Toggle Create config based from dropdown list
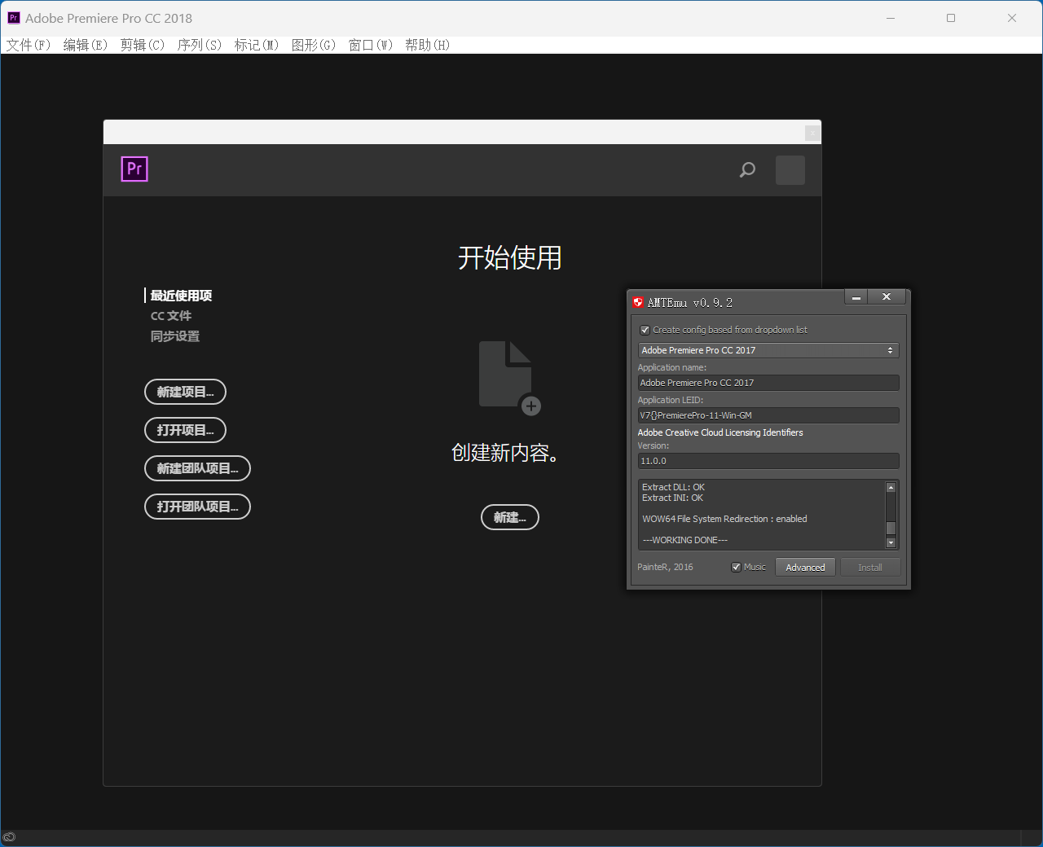Image resolution: width=1043 pixels, height=847 pixels. coord(645,330)
